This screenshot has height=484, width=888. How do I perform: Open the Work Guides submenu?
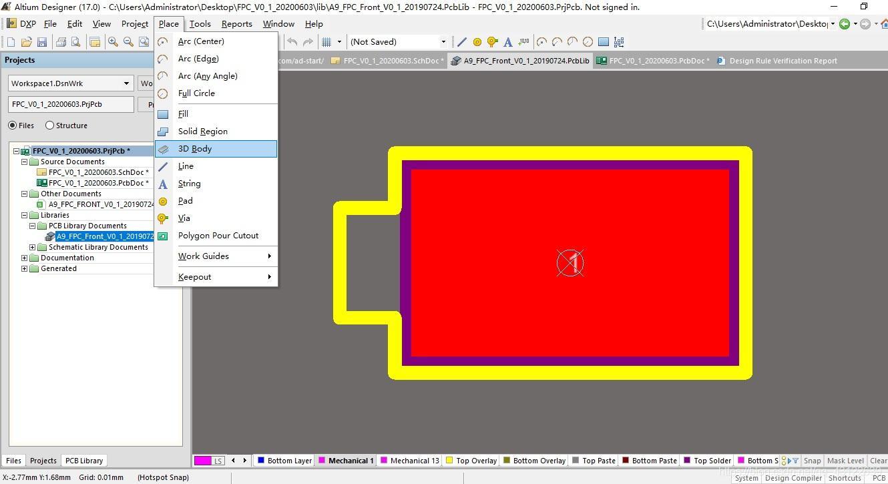click(216, 256)
